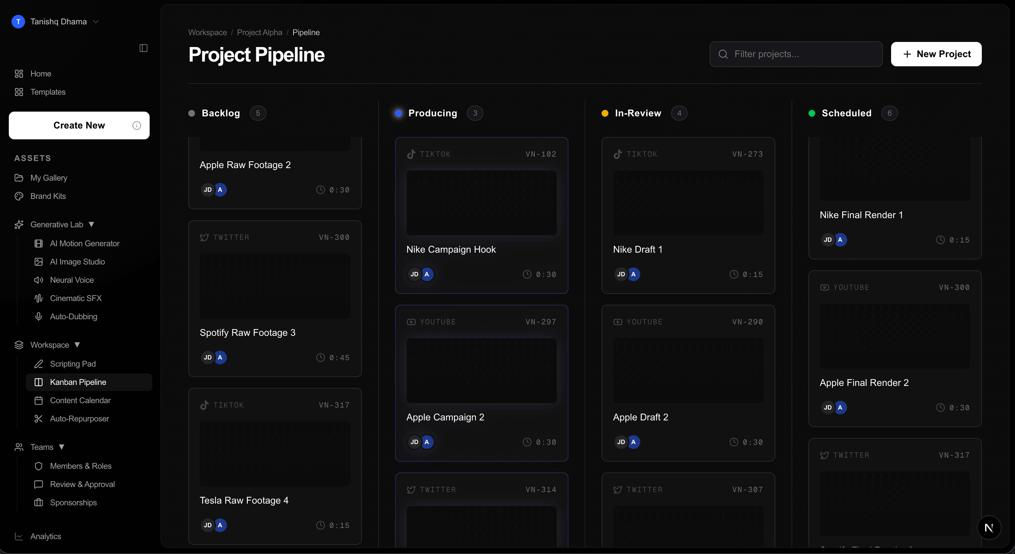Viewport: 1015px width, 554px height.
Task: Open AI Image Studio image icon
Action: (39, 262)
